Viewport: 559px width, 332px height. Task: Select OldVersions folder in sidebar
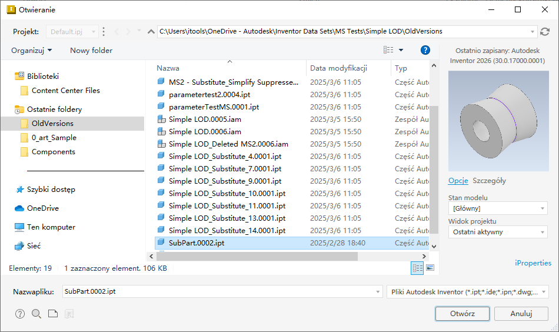[72, 124]
